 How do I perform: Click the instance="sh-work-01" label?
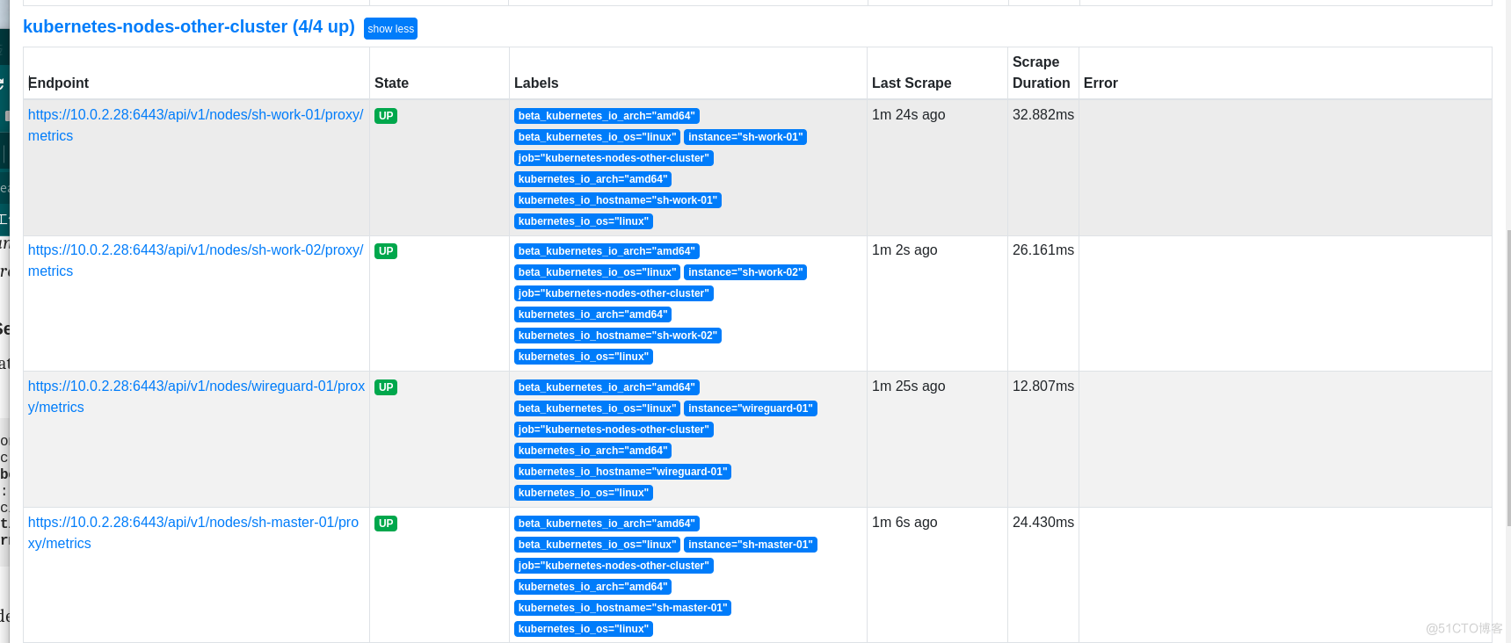tap(745, 137)
